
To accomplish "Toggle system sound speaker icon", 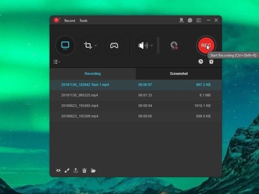I will (x=143, y=46).
